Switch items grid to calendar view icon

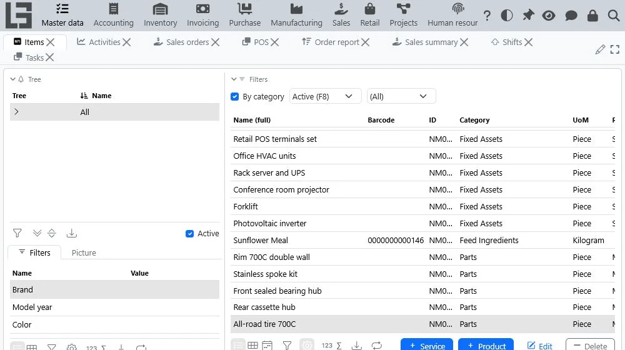267,345
